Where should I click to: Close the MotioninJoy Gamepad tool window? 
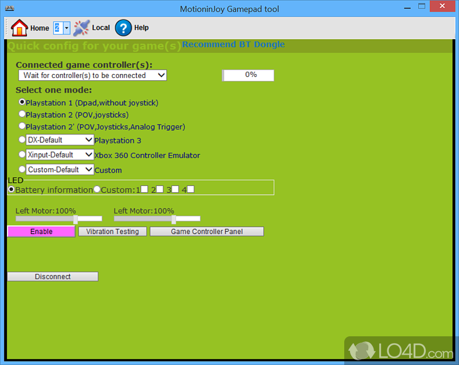click(442, 6)
